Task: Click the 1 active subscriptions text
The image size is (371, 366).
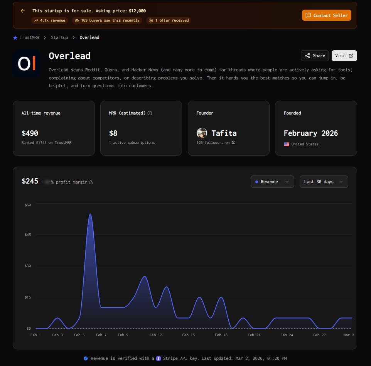Action: coord(132,142)
